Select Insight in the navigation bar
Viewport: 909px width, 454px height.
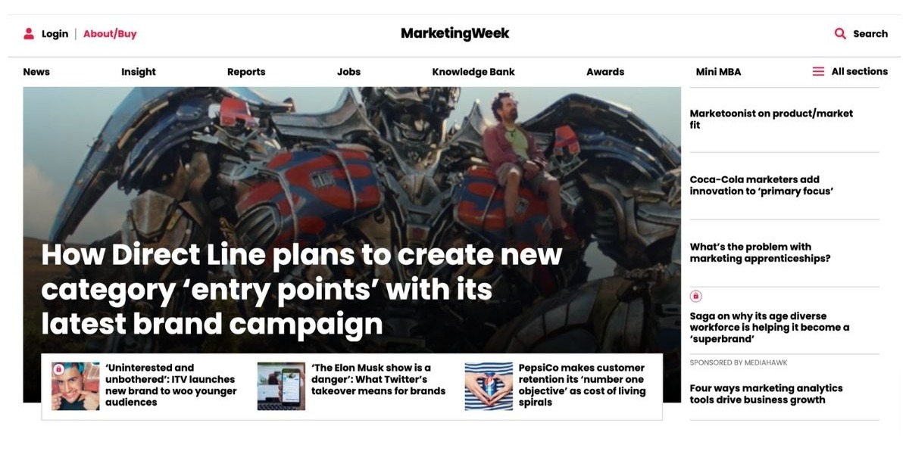pos(139,72)
